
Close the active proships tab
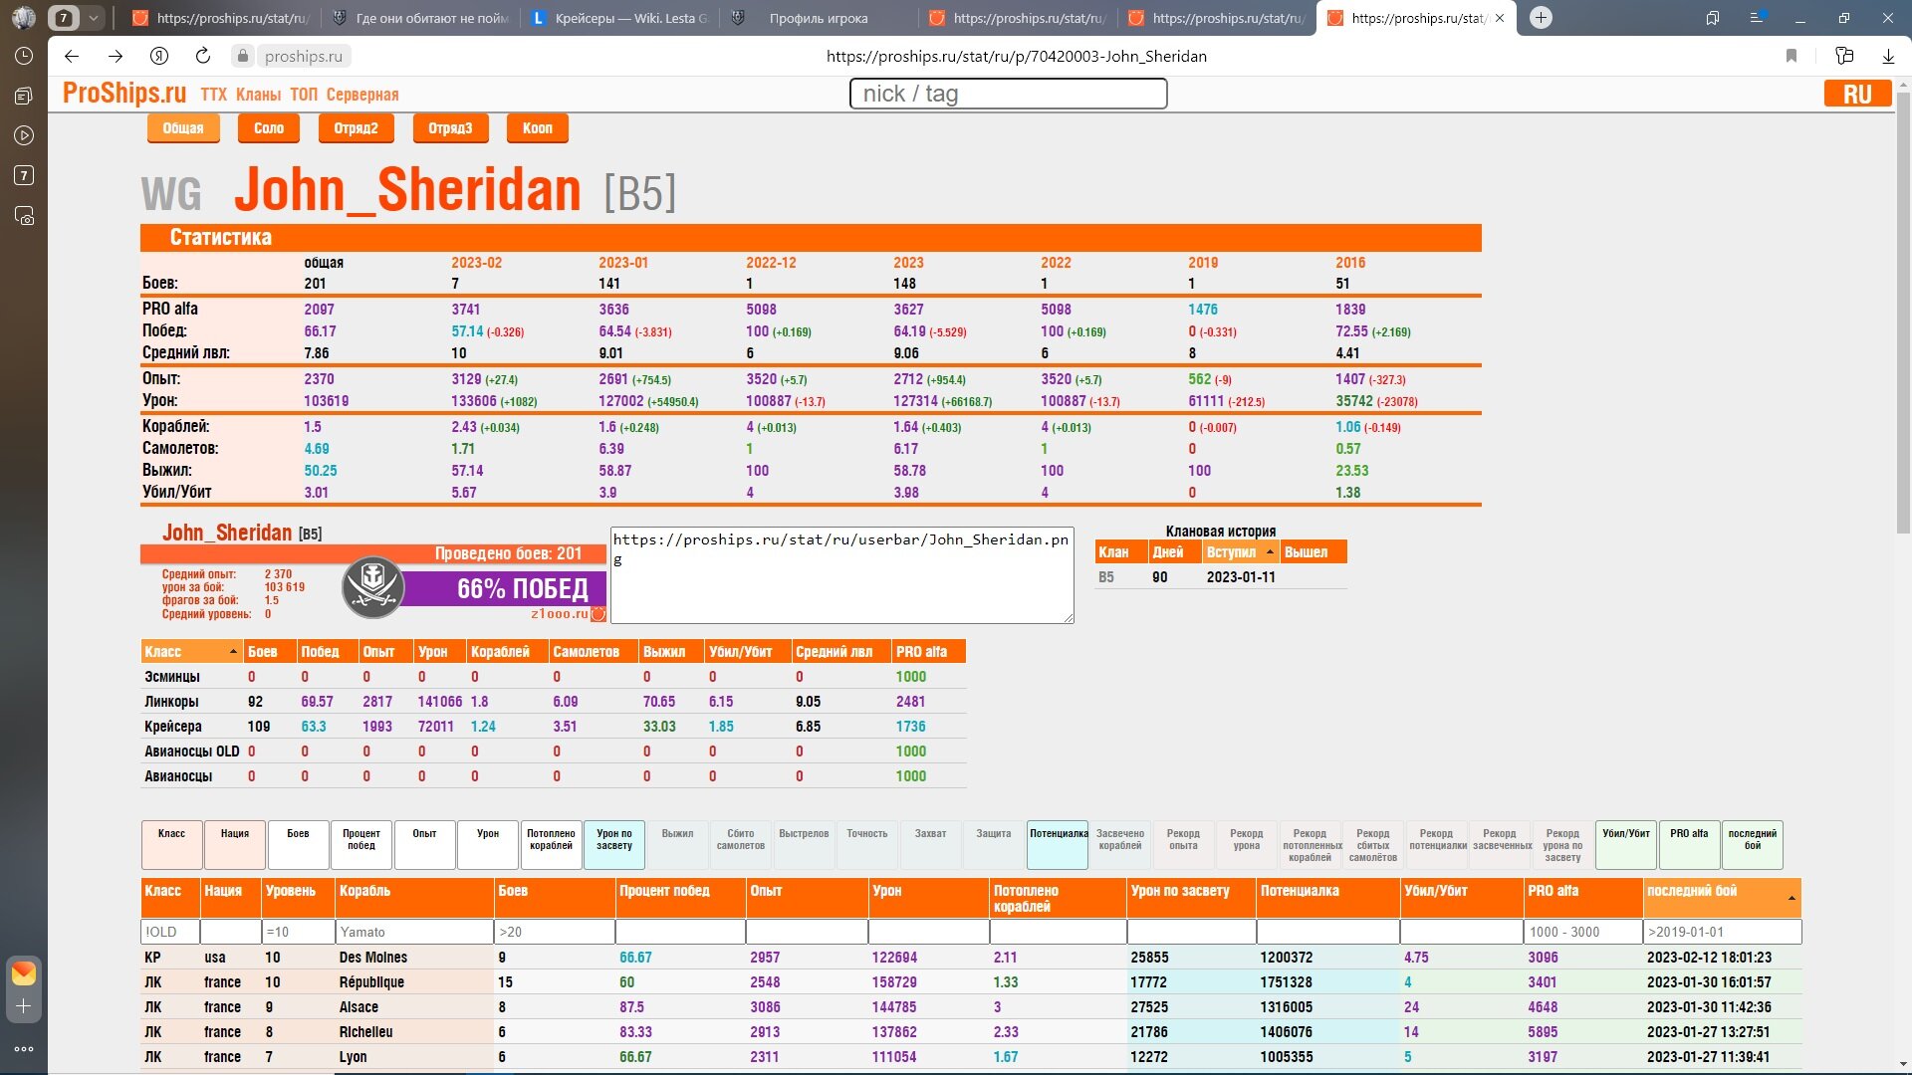tap(1500, 18)
